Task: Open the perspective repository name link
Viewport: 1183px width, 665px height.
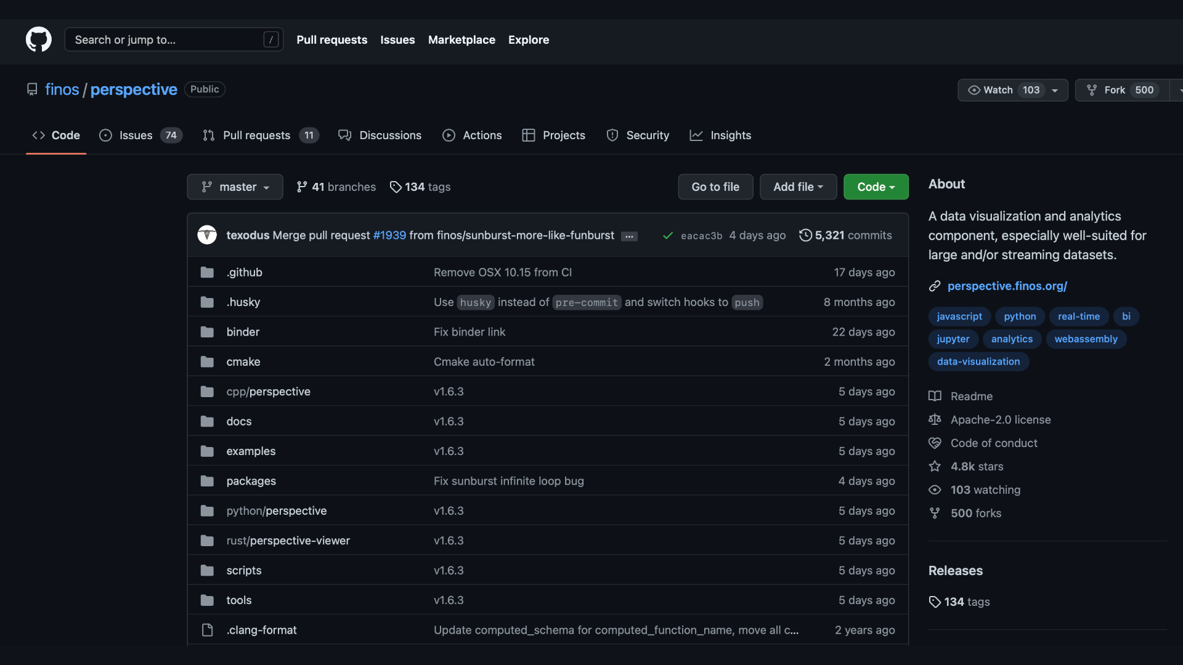Action: tap(134, 90)
